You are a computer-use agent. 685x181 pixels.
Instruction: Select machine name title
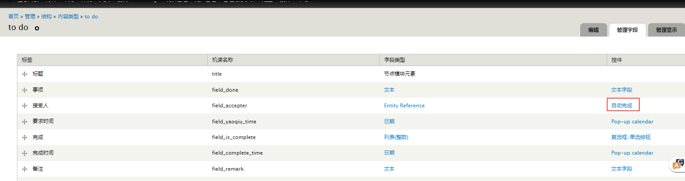217,74
